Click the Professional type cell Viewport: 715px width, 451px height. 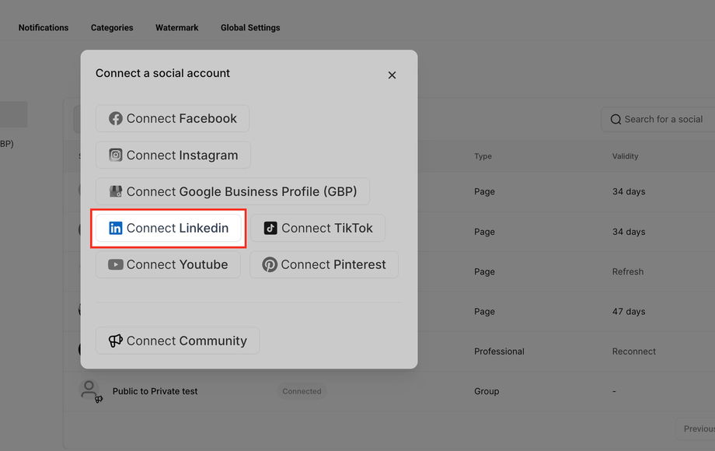pyautogui.click(x=499, y=351)
